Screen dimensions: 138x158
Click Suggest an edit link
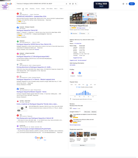(x=73, y=60)
